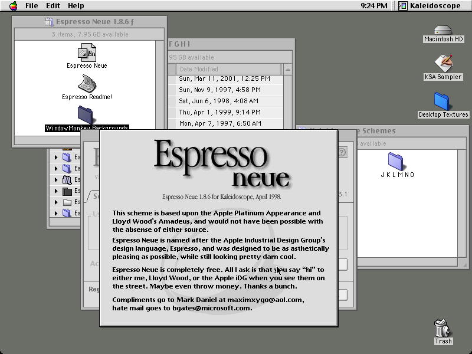The height and width of the screenshot is (354, 472).
Task: Open the Edit menu
Action: click(53, 6)
